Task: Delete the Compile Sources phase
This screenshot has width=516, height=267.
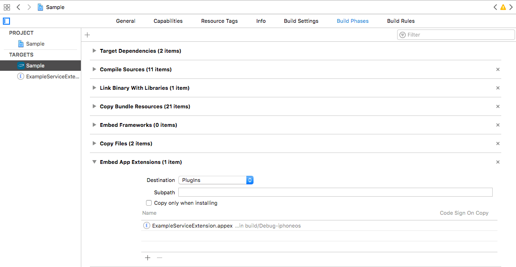Action: pyautogui.click(x=498, y=69)
